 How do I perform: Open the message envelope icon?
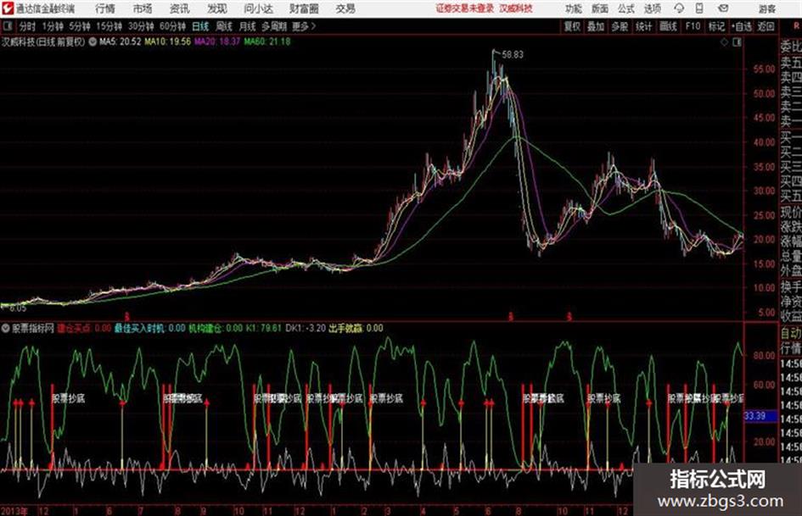pos(723,8)
